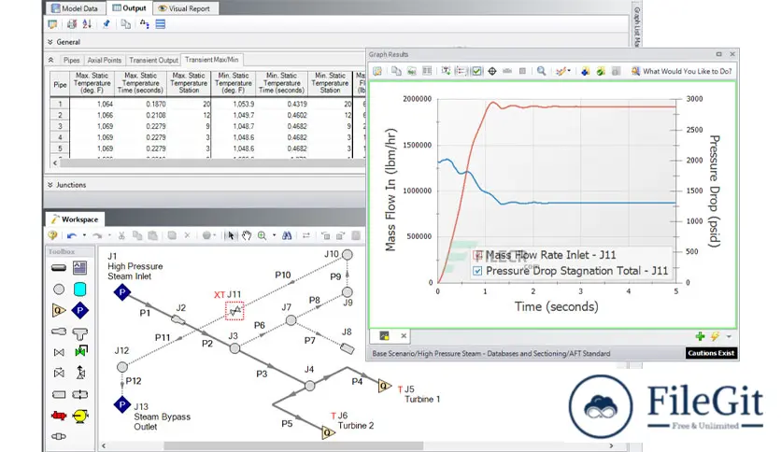Toggle the green checkmark button in Graph Results toolbar
This screenshot has height=452, width=781.
pyautogui.click(x=476, y=71)
